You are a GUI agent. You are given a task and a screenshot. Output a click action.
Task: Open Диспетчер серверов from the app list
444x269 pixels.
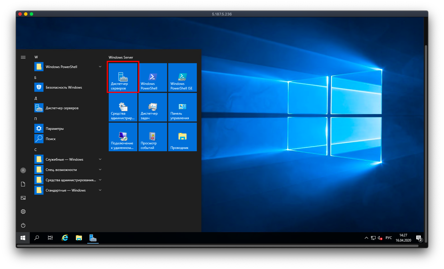pos(68,108)
